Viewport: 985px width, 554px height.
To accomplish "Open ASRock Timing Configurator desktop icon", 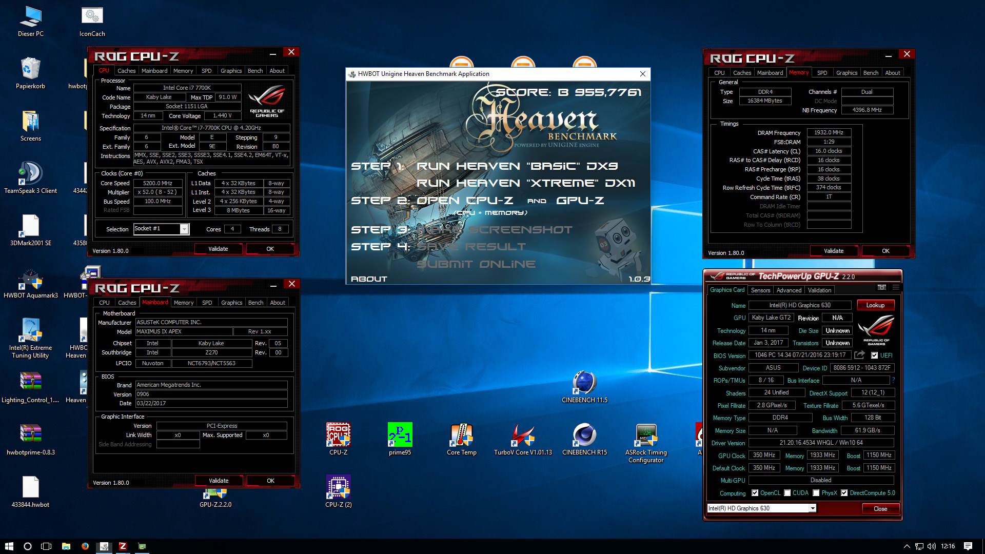I will coord(646,443).
